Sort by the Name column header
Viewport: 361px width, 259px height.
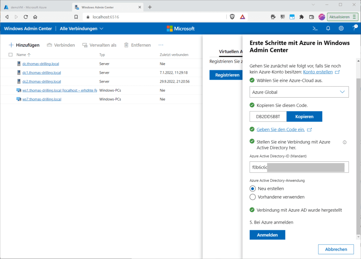click(24, 55)
